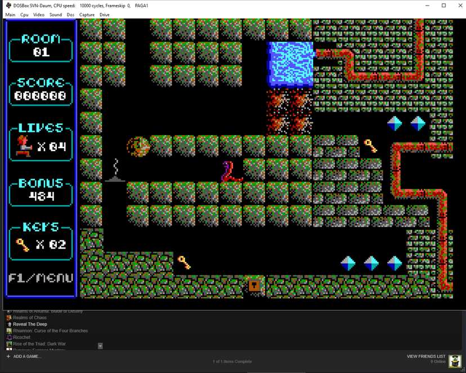Open VIEW FRIENDS LIST in Steam

(426, 356)
